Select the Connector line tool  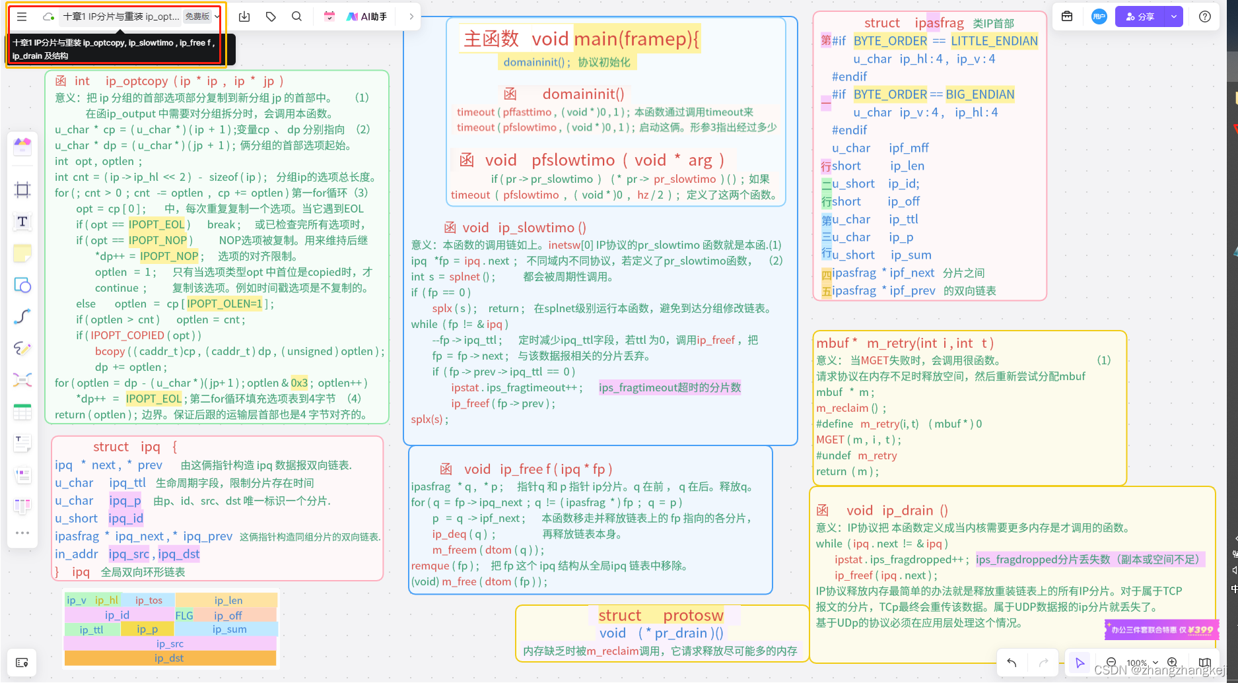[x=22, y=317]
